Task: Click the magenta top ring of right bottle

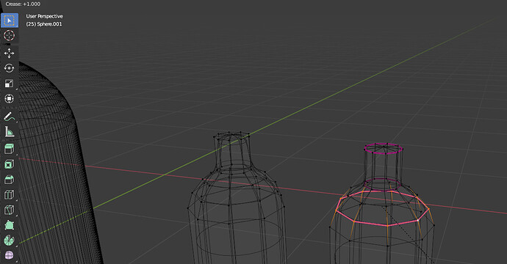Action: point(384,149)
